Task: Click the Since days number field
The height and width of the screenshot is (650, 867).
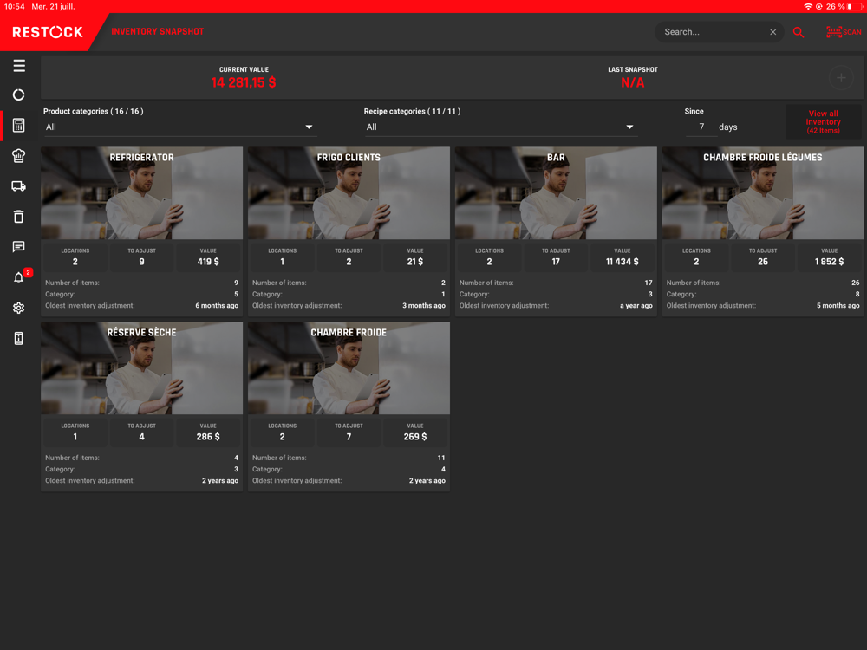Action: (x=701, y=127)
